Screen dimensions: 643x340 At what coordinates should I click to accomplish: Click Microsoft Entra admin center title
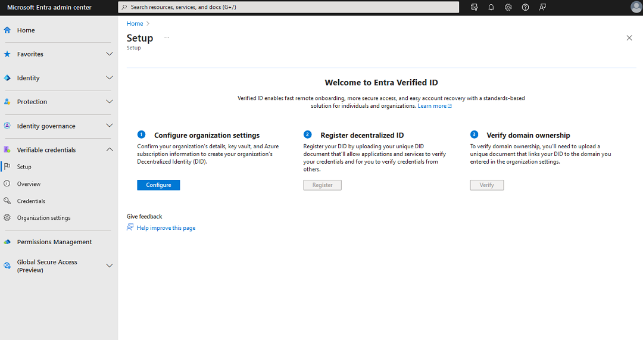point(49,7)
